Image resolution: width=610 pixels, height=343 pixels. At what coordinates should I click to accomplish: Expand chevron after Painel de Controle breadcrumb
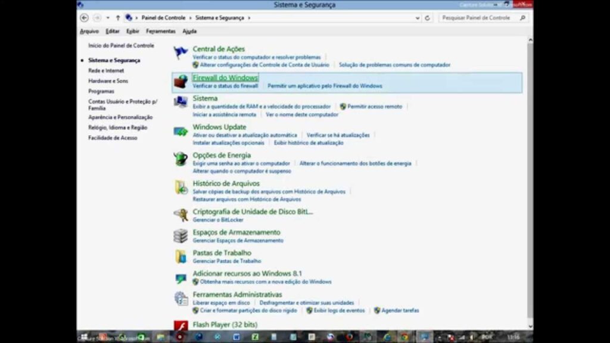(190, 18)
